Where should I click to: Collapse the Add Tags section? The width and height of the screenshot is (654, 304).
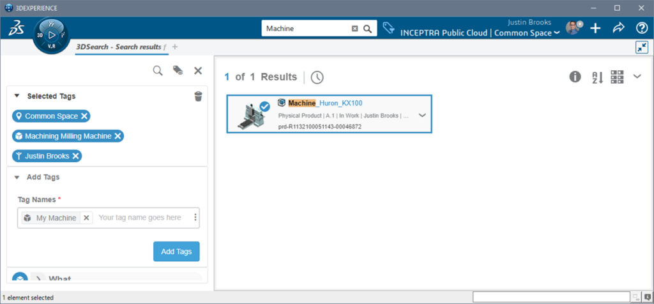[17, 177]
